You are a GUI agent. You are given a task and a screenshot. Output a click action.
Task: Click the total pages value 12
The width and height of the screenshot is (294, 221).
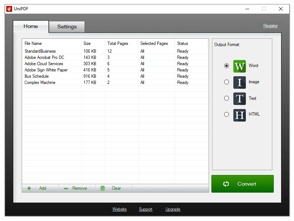click(110, 51)
